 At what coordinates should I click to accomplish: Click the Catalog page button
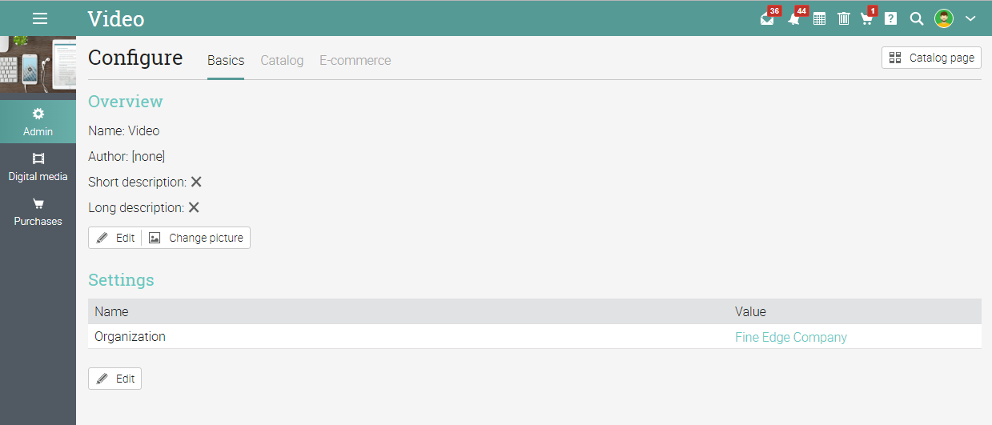(931, 58)
